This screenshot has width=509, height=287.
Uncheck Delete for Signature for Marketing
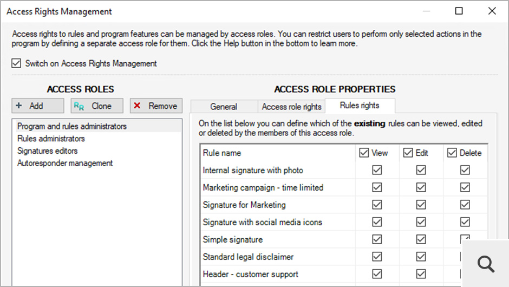pyautogui.click(x=465, y=205)
